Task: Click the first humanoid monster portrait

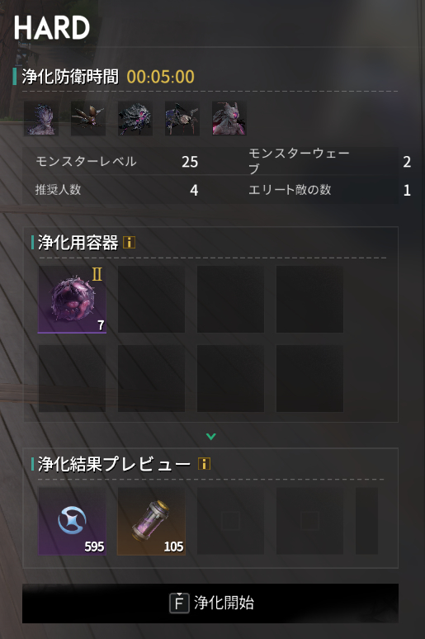Action: pos(41,118)
